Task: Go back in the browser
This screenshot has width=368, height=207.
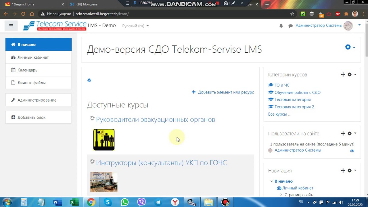Action: 6,14
